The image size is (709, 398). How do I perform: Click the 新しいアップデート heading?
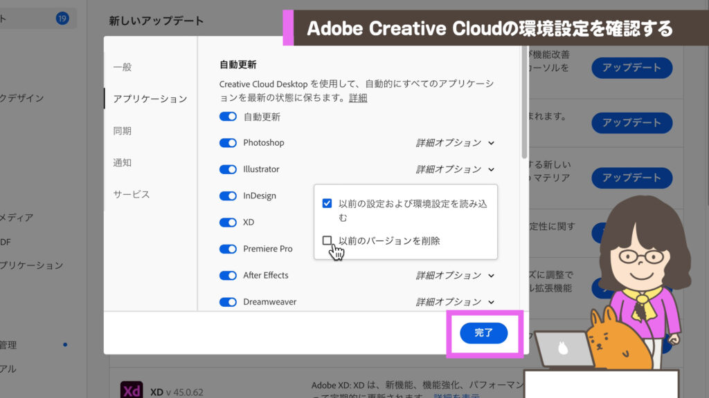(x=156, y=21)
